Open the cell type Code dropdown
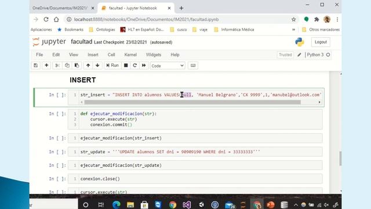 pyautogui.click(x=168, y=66)
